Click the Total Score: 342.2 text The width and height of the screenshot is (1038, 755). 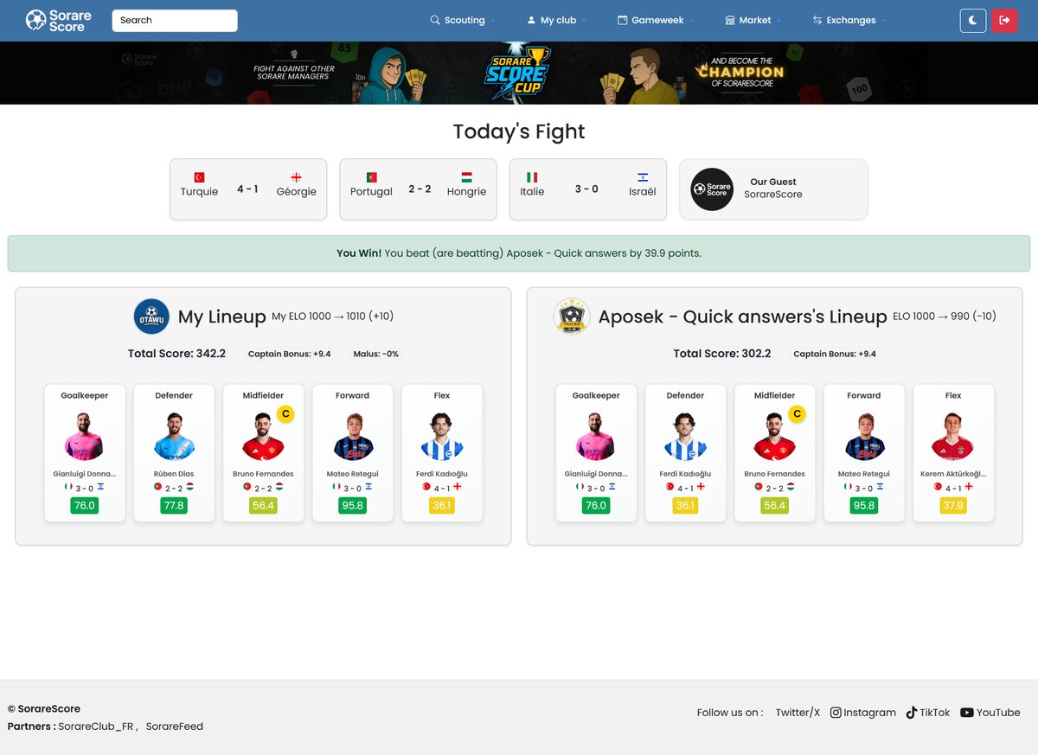(176, 353)
